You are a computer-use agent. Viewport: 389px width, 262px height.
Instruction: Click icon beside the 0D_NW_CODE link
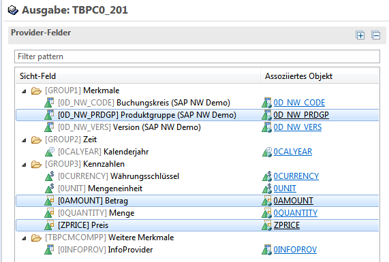[267, 103]
